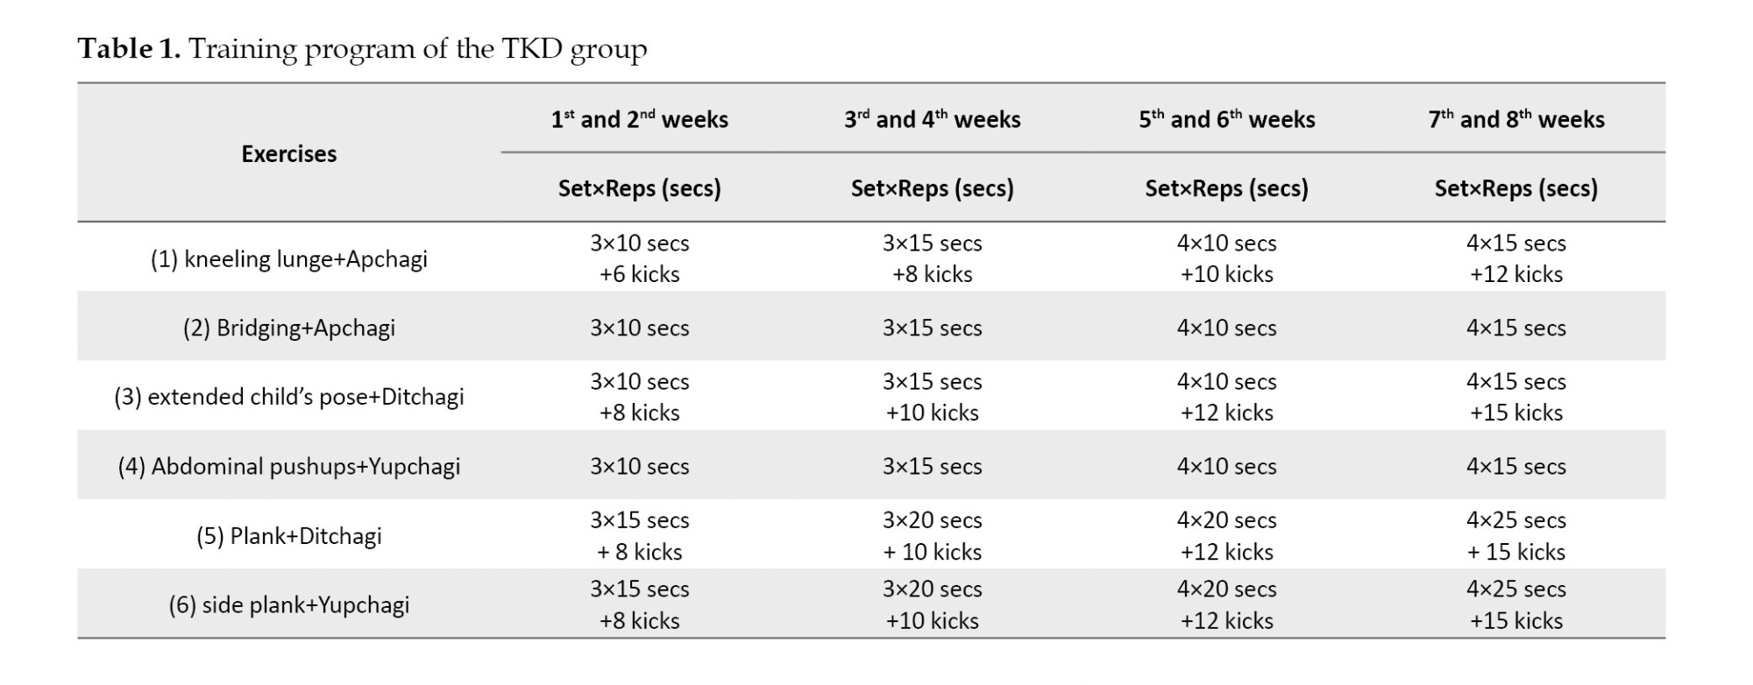
Task: Select Plank+Ditchagi value for 1st and 2nd weeks
Action: pos(639,536)
